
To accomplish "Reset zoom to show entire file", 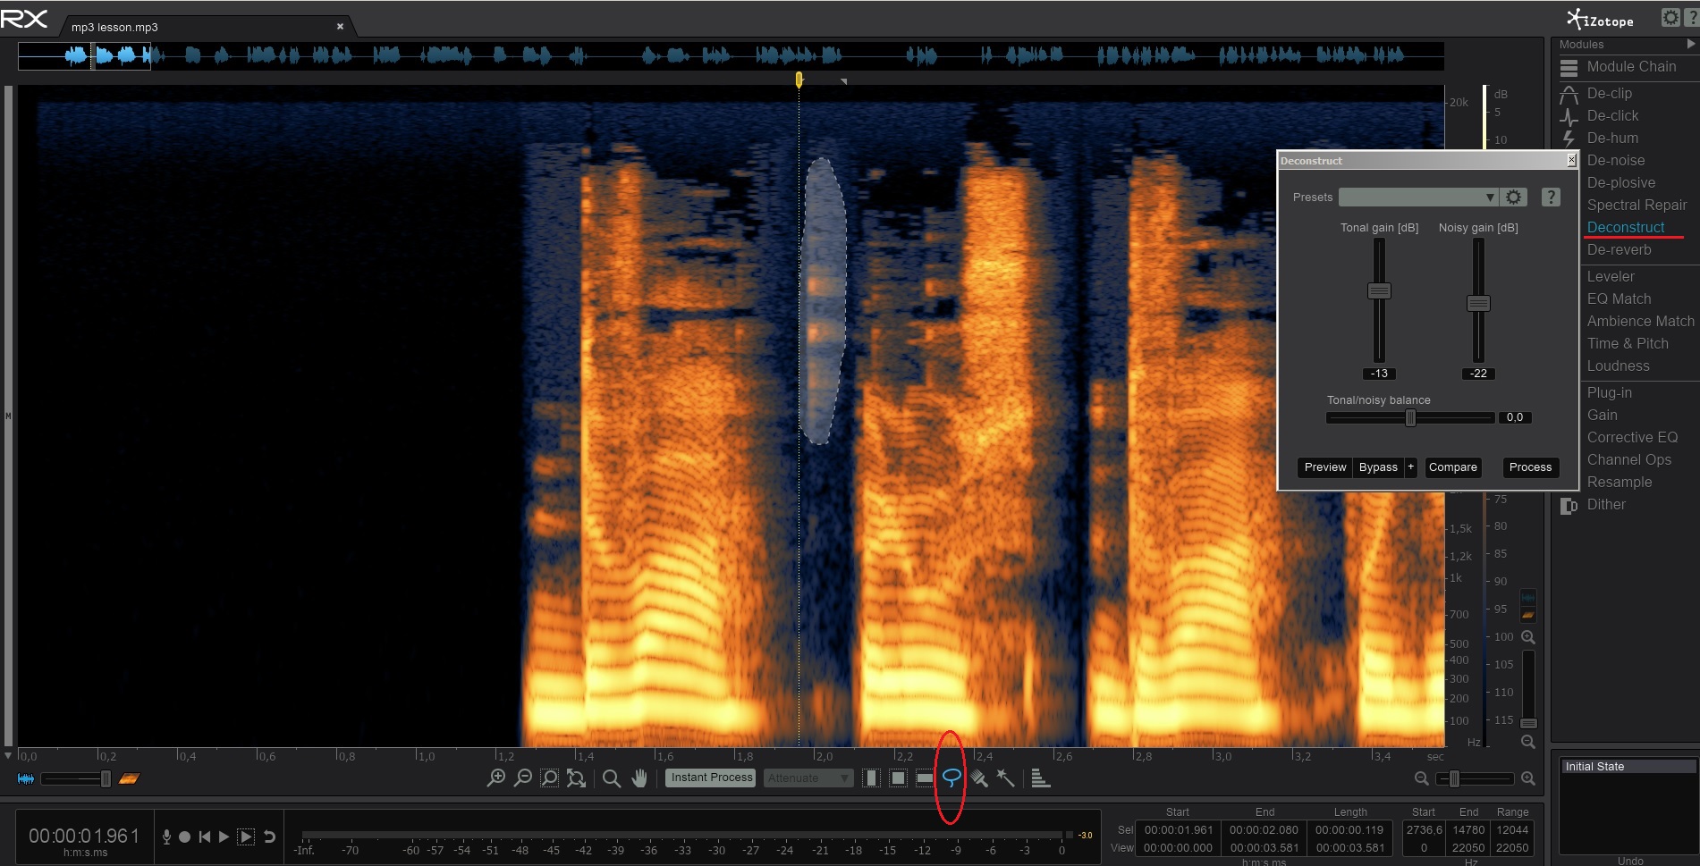I will 576,778.
